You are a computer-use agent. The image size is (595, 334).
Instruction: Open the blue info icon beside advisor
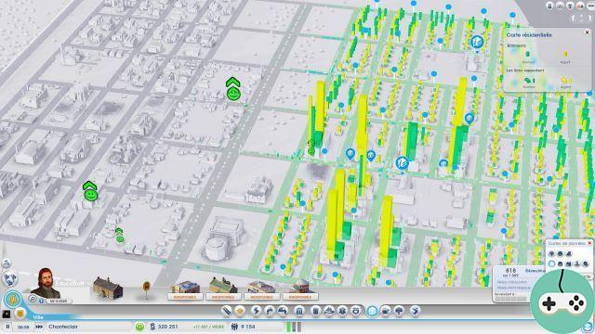point(41,301)
